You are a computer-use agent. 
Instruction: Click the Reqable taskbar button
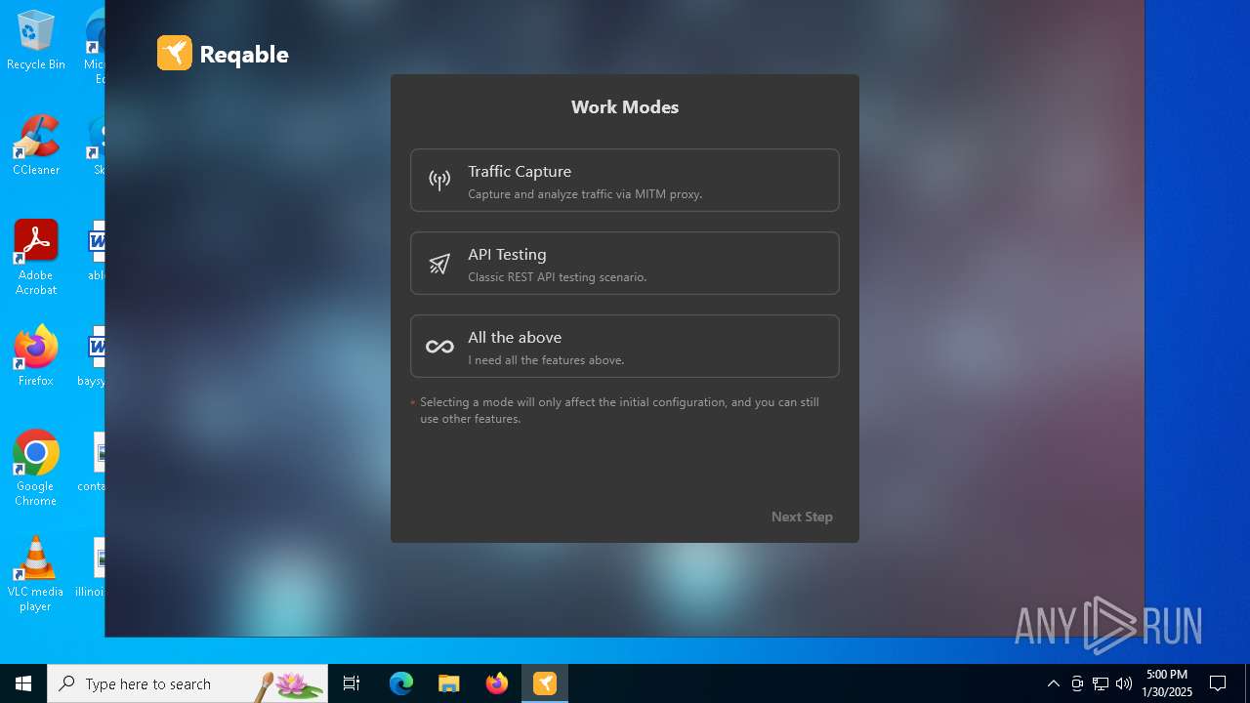[x=545, y=683]
